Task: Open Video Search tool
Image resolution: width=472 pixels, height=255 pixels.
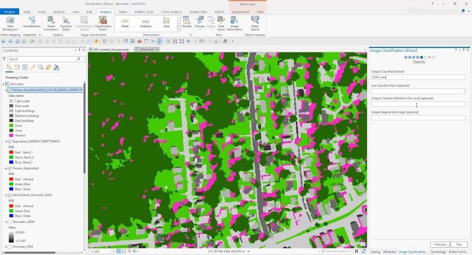Action: (255, 24)
